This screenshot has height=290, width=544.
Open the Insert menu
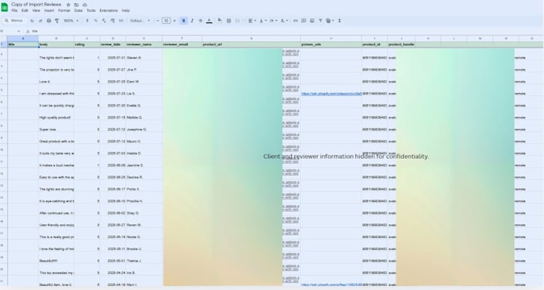click(49, 10)
